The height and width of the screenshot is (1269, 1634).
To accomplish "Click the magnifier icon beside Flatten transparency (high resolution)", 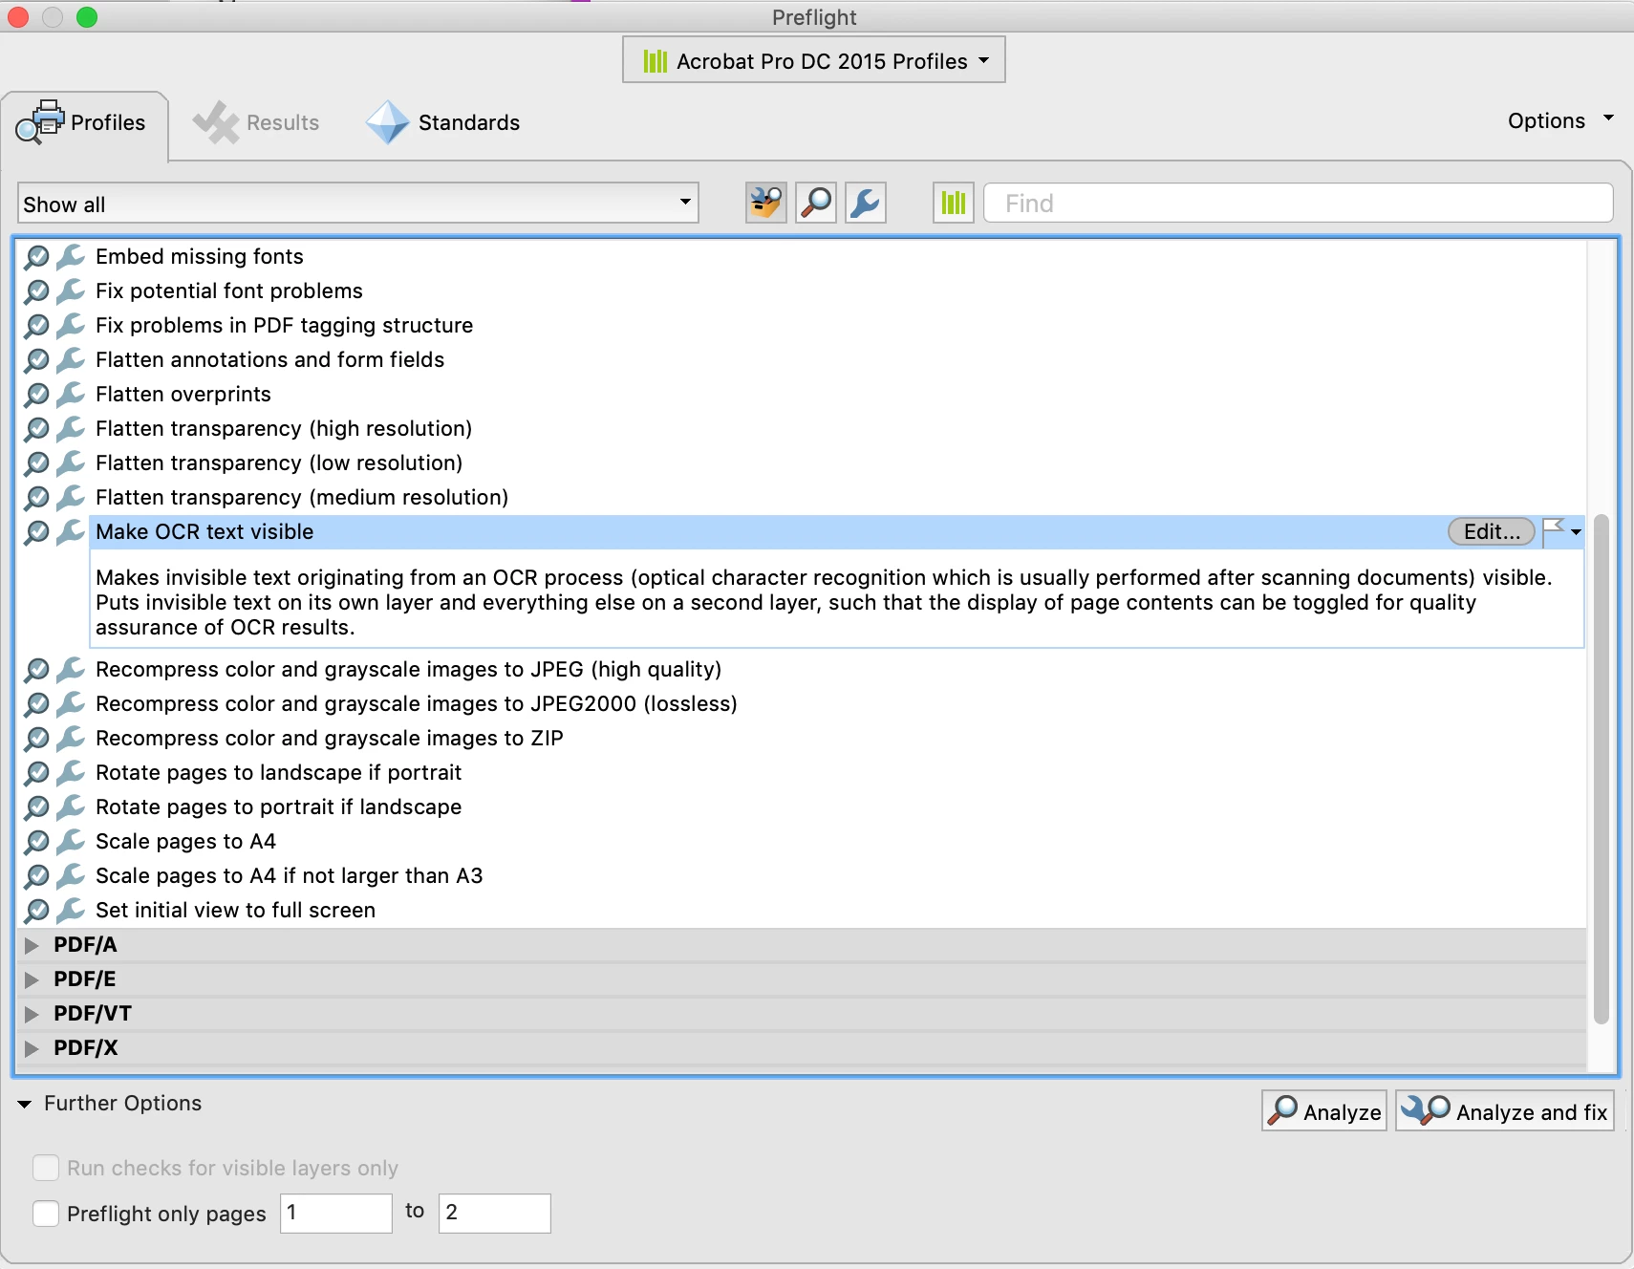I will click(x=36, y=429).
